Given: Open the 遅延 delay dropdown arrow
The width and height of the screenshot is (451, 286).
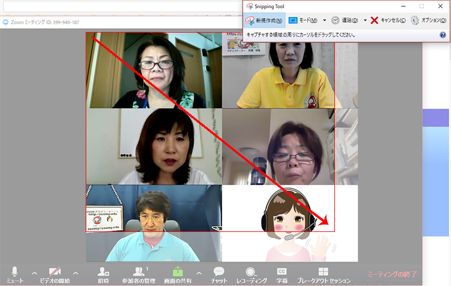Looking at the screenshot, I should click(365, 20).
